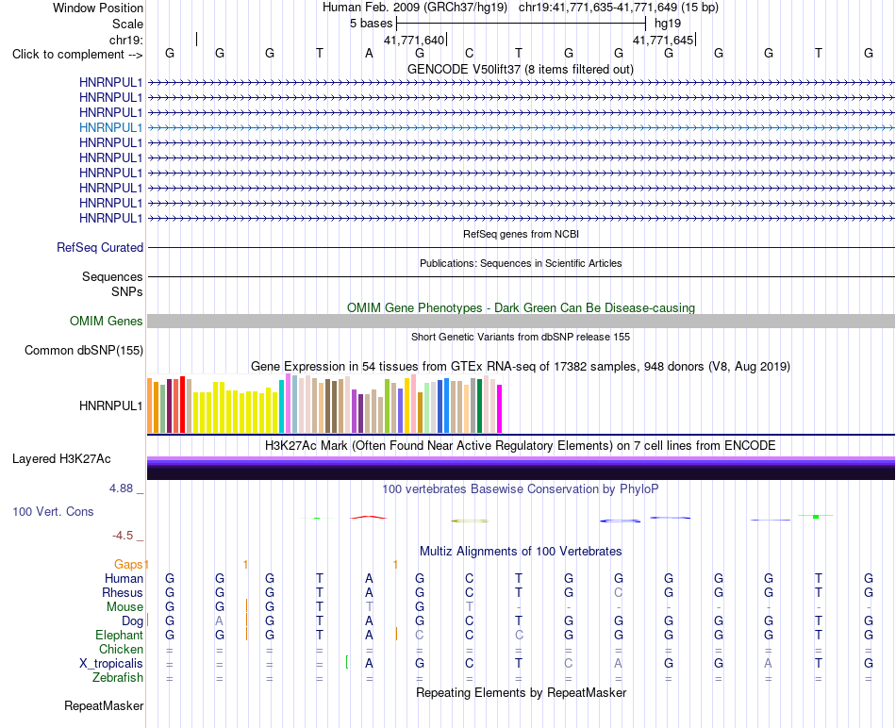
Task: Click the 'Human' alignment row label
Action: (x=124, y=578)
